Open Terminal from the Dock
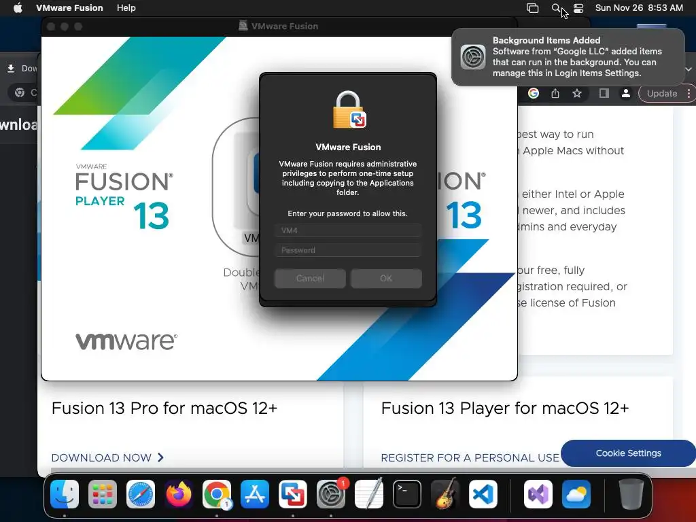Screen dimensions: 696x522 coord(407,494)
